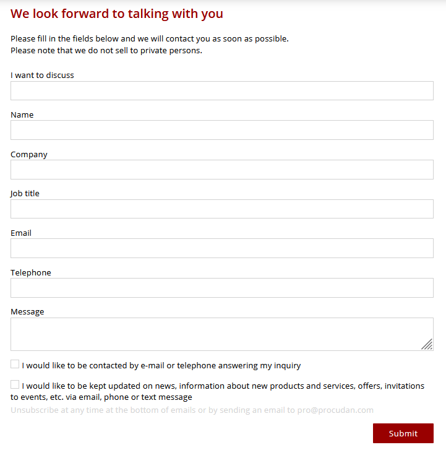Select the Company input box
Viewport: 446px width, 463px height.
222,170
